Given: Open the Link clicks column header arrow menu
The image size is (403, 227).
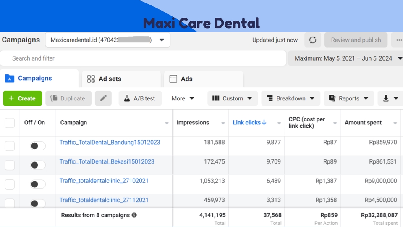Looking at the screenshot, I should [279, 123].
